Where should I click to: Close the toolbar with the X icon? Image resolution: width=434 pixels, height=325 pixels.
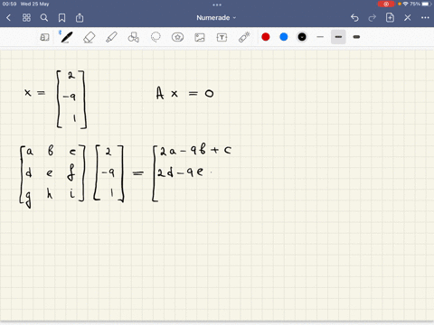408,18
